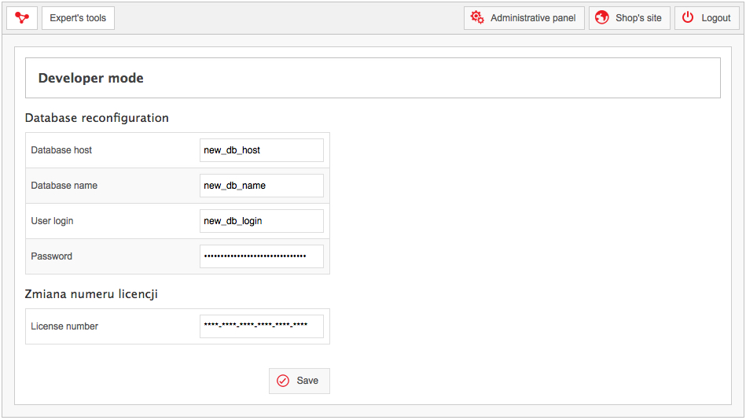Click the Developer mode heading

click(91, 78)
